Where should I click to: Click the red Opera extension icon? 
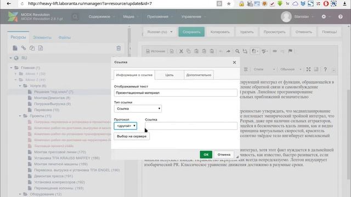[326, 4]
